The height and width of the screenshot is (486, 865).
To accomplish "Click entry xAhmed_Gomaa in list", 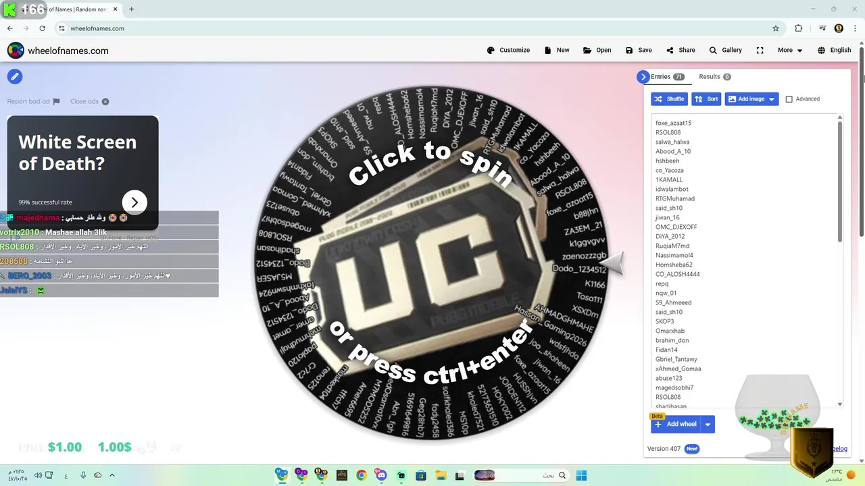I will click(678, 369).
